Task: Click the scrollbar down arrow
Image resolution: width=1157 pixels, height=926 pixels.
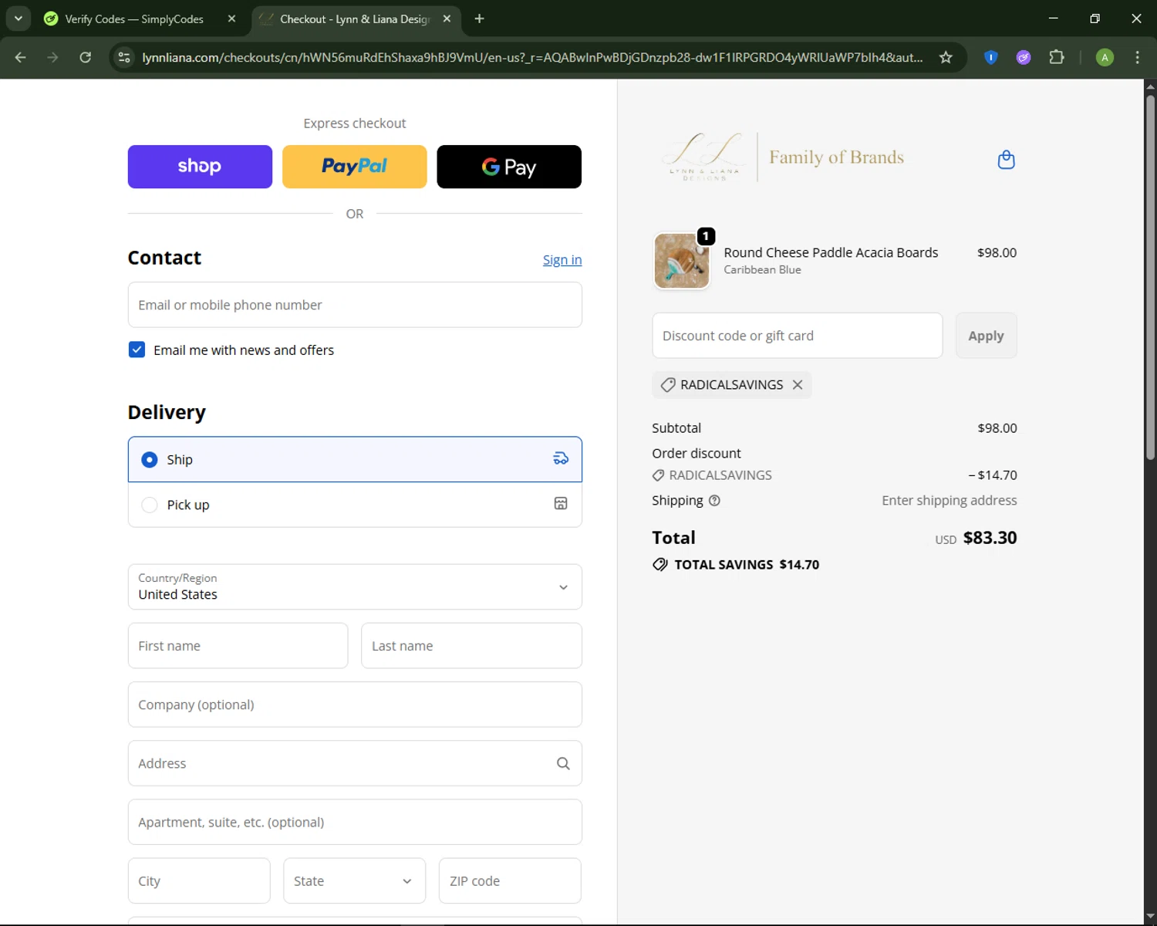Action: (x=1150, y=916)
